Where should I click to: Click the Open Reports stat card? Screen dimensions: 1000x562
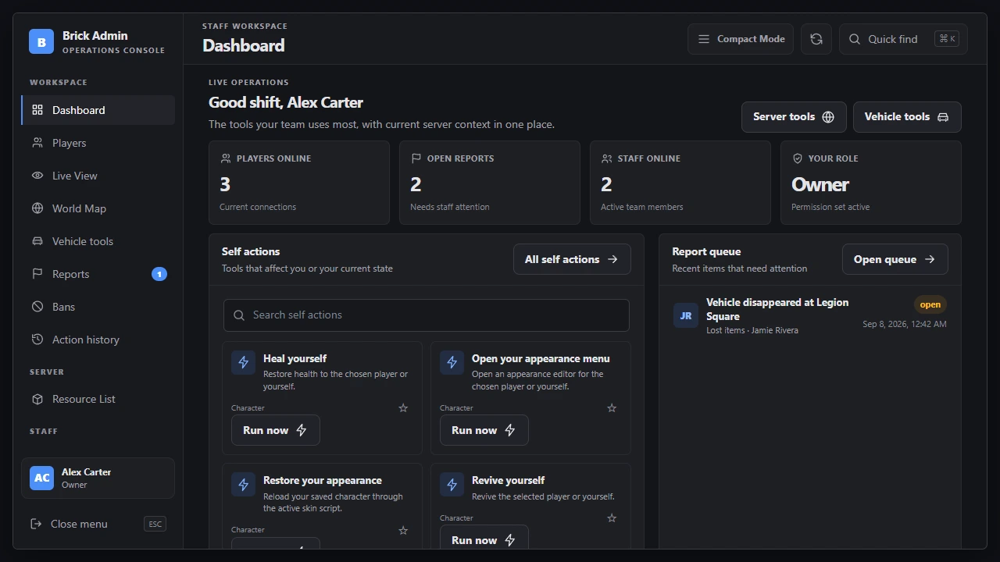click(x=490, y=183)
